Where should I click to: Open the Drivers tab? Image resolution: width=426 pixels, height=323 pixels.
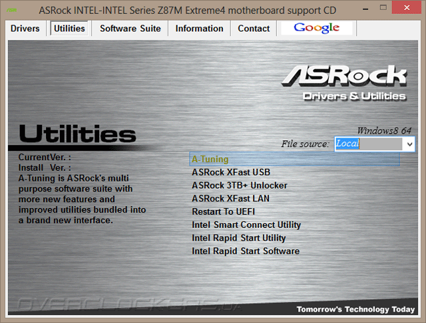pos(25,29)
